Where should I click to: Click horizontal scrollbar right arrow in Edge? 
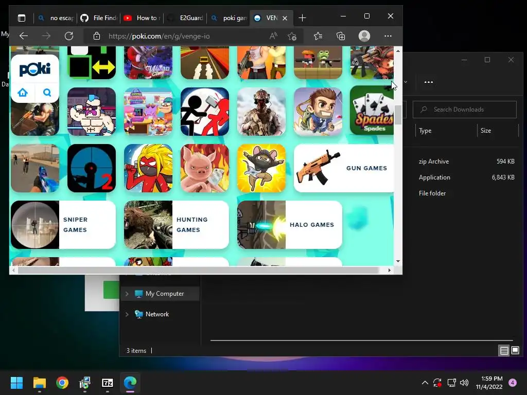pos(390,270)
